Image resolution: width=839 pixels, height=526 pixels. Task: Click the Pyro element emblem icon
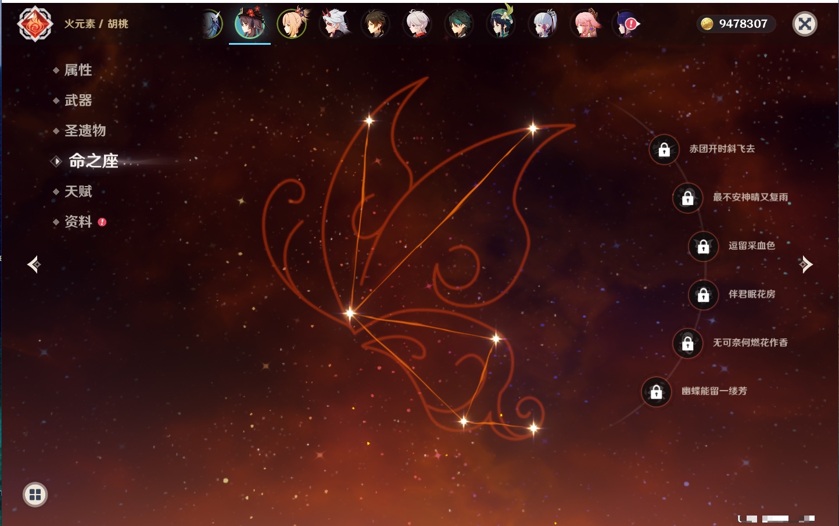tap(35, 24)
